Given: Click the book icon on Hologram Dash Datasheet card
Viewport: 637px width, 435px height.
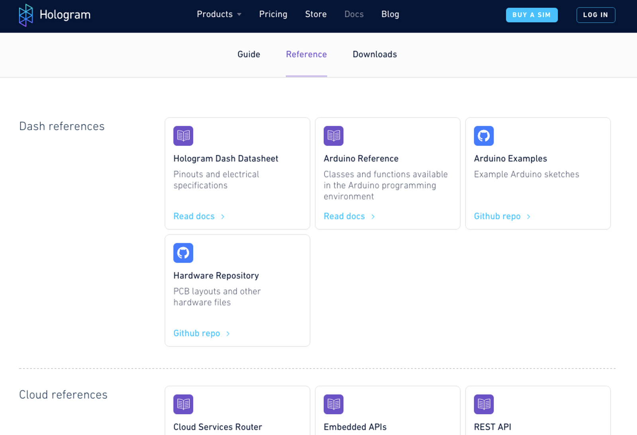Looking at the screenshot, I should [183, 136].
